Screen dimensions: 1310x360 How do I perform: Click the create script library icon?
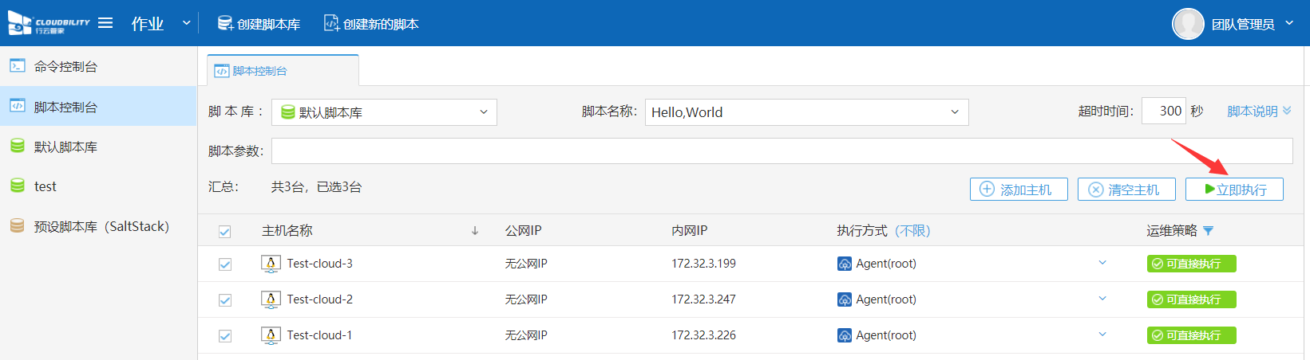225,24
